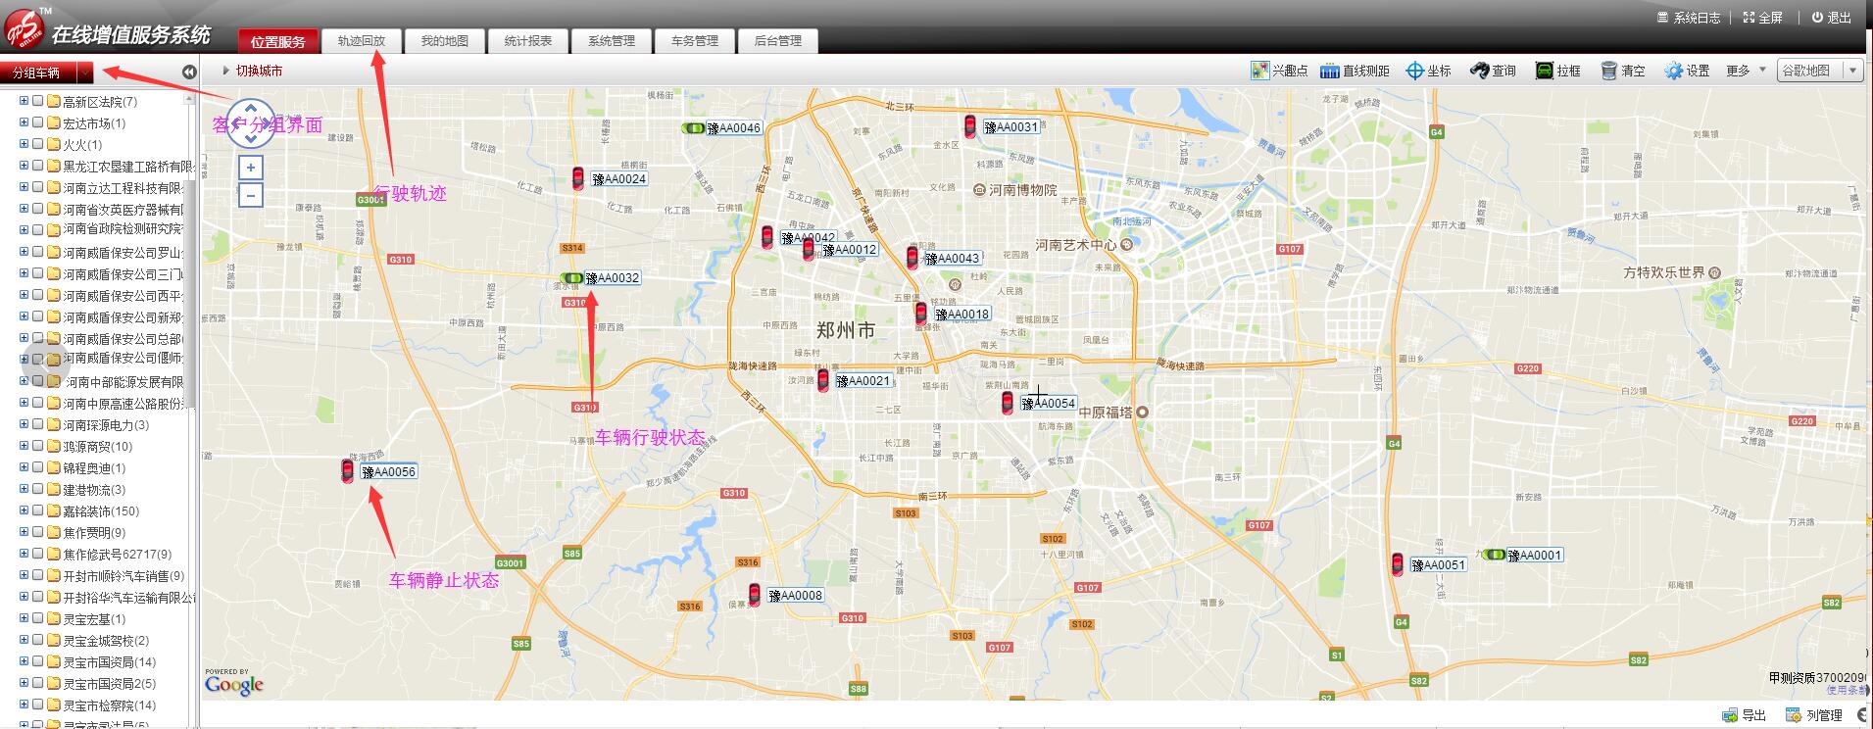Click the 坐标 coordinate tool icon

[x=1414, y=71]
